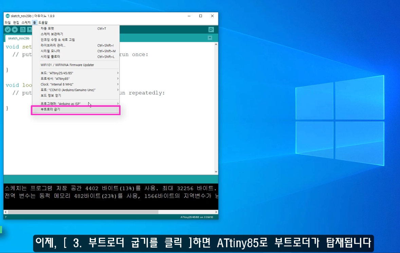Open the Serial Monitor magnifier icon
Image resolution: width=400 pixels, height=253 pixels.
pyautogui.click(x=211, y=30)
